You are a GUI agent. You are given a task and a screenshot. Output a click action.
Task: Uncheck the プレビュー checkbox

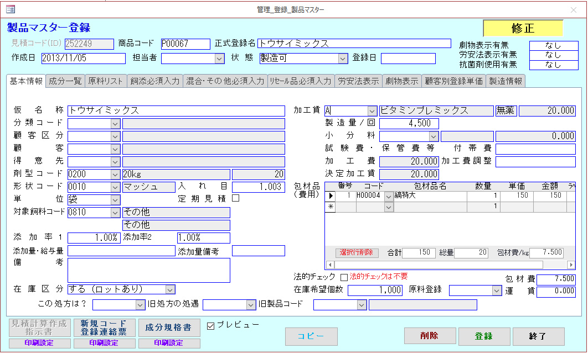(210, 326)
